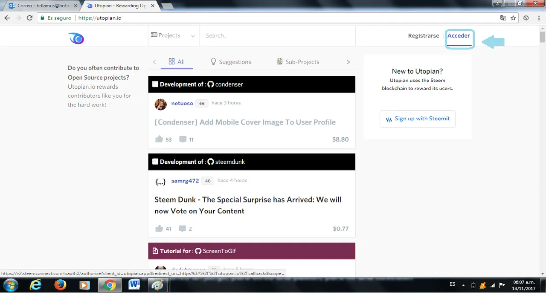
Task: Open Internet Explorer from taskbar
Action: pyautogui.click(x=35, y=285)
